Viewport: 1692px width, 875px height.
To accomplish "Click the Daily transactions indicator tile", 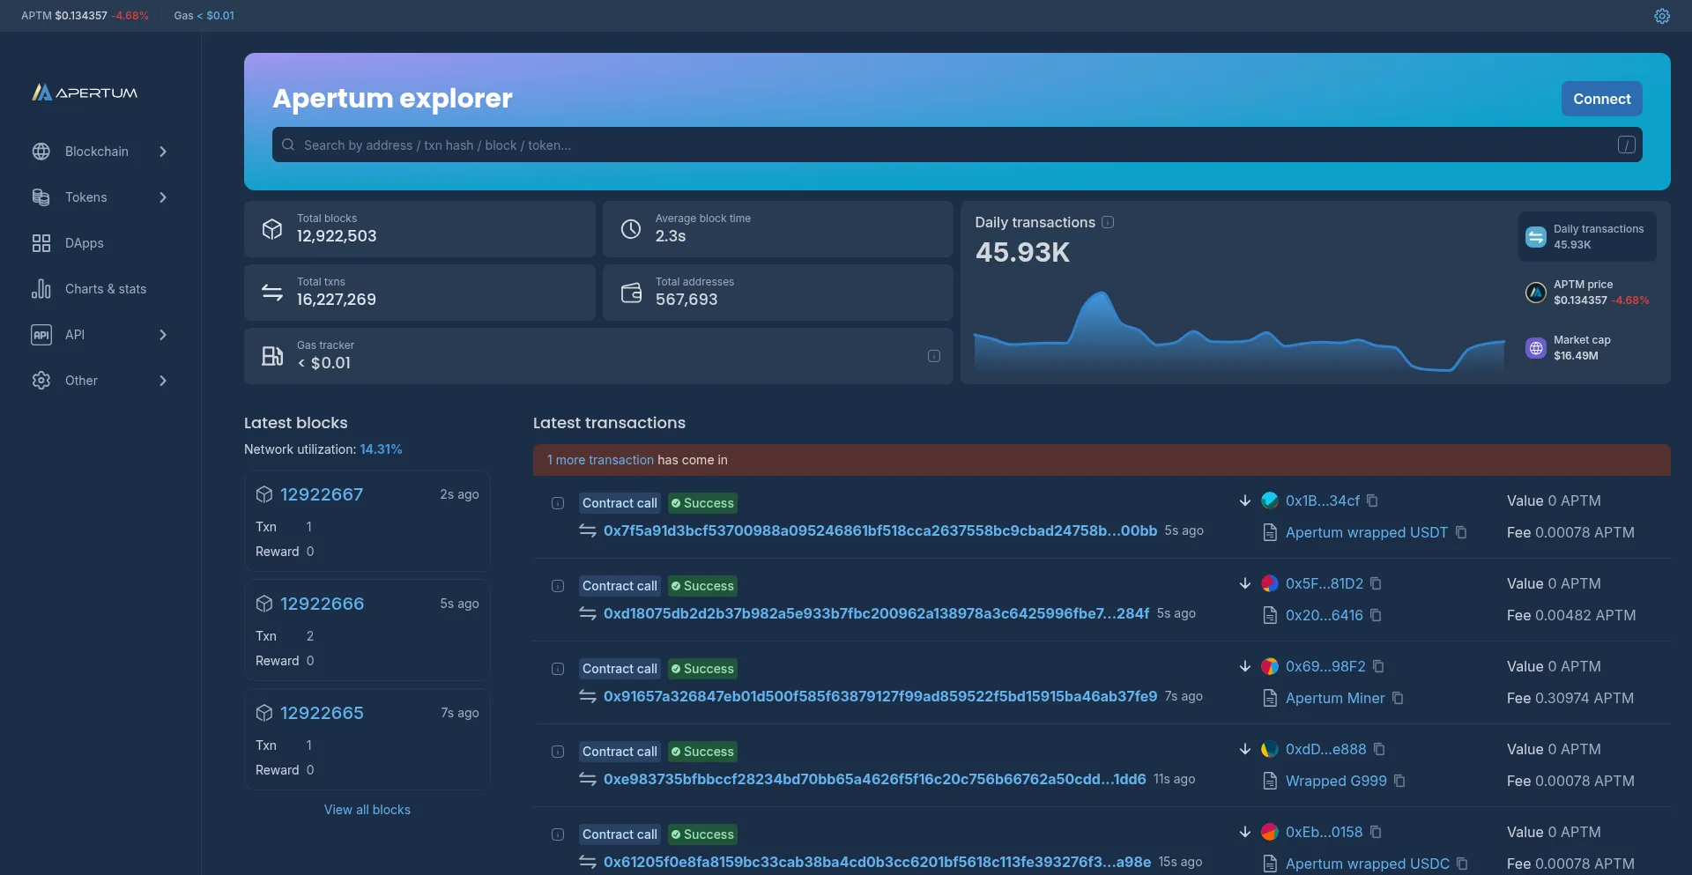I will coord(1587,236).
